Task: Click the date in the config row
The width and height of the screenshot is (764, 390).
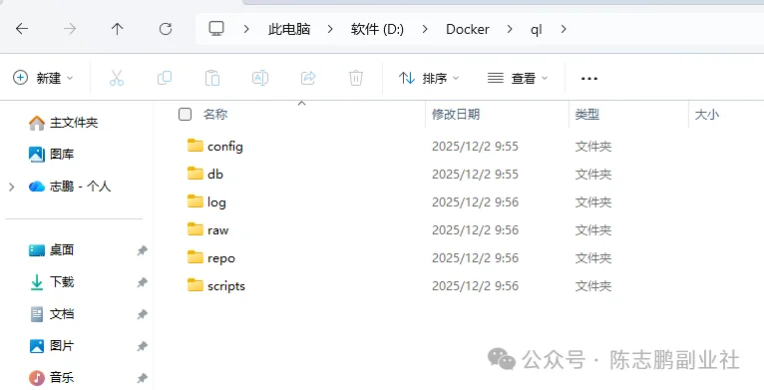Action: click(475, 147)
